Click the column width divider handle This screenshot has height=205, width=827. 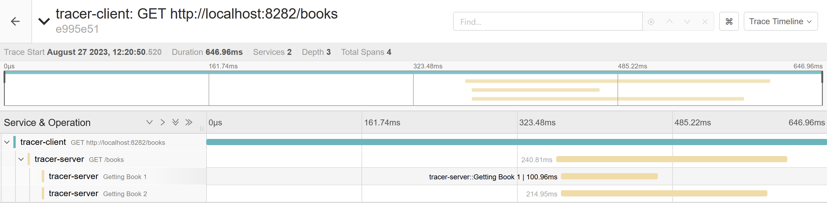pyautogui.click(x=201, y=129)
